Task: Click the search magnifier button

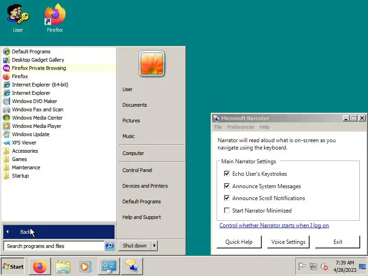Action: (x=109, y=246)
